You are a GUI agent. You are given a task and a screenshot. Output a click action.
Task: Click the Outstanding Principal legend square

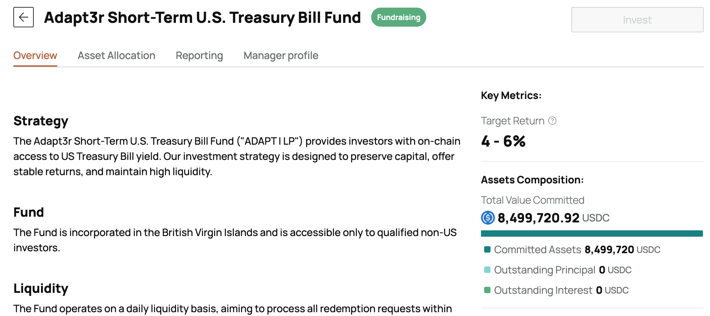[487, 270]
